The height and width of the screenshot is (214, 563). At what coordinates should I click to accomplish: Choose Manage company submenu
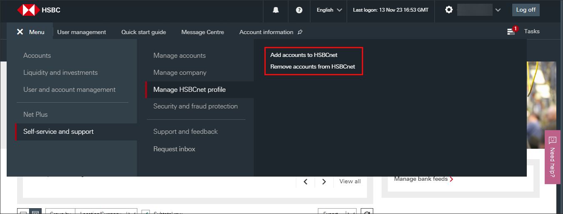tap(180, 73)
